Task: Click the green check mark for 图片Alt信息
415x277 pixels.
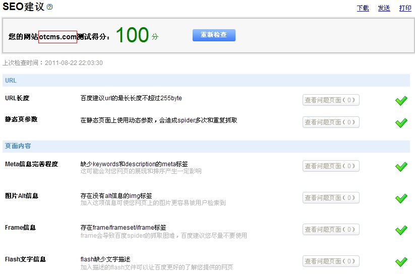Action: (401, 198)
